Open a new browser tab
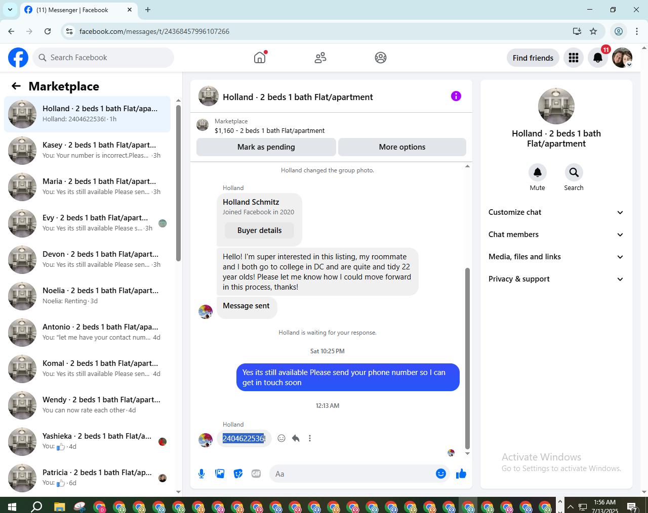This screenshot has width=648, height=513. pyautogui.click(x=148, y=10)
